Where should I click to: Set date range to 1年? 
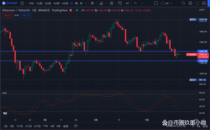coord(52,126)
